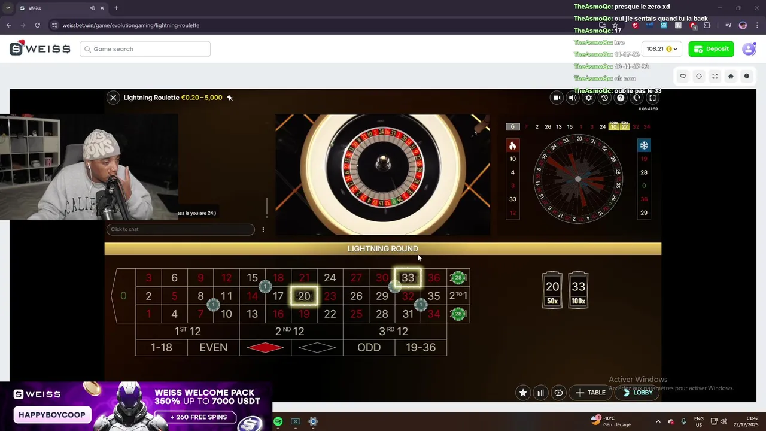The width and height of the screenshot is (766, 431).
Task: Select number 24 on betting table
Action: (330, 278)
